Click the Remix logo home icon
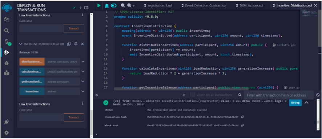This screenshot has width=322, height=139. [7, 8]
